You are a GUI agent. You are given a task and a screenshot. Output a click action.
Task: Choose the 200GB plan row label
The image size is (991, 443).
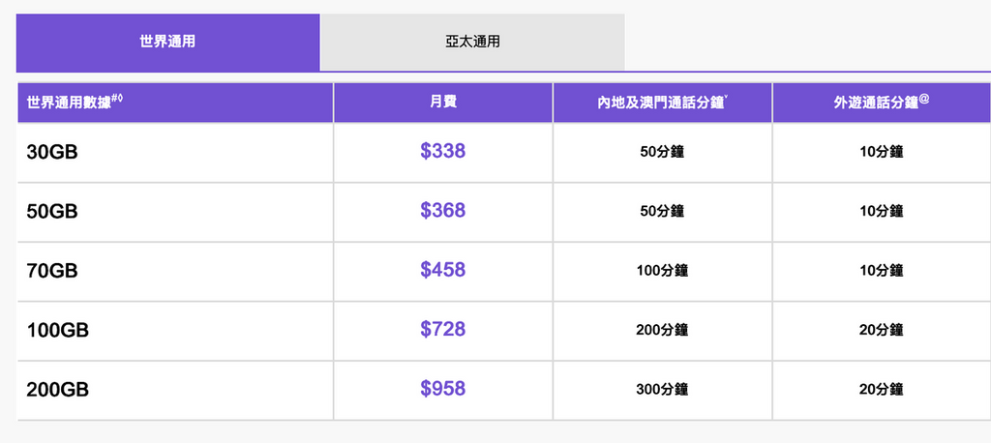pos(58,390)
